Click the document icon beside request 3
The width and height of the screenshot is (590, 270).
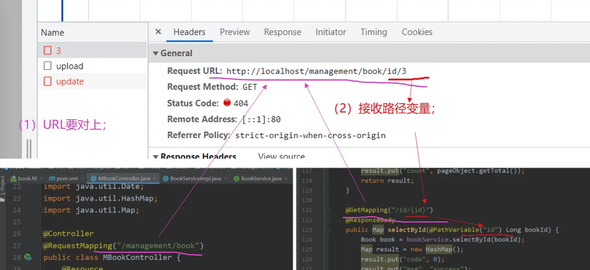point(48,50)
